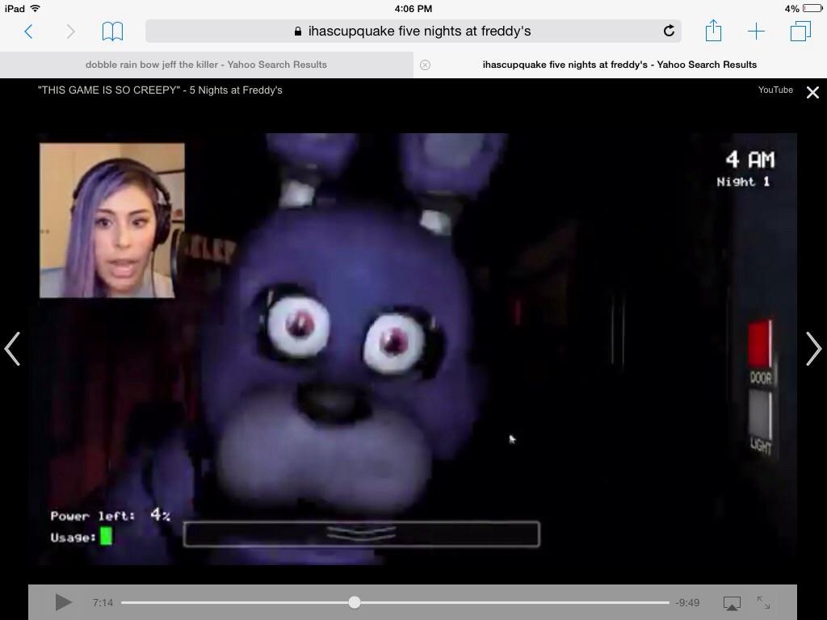Go back with Safari back arrow

click(28, 31)
